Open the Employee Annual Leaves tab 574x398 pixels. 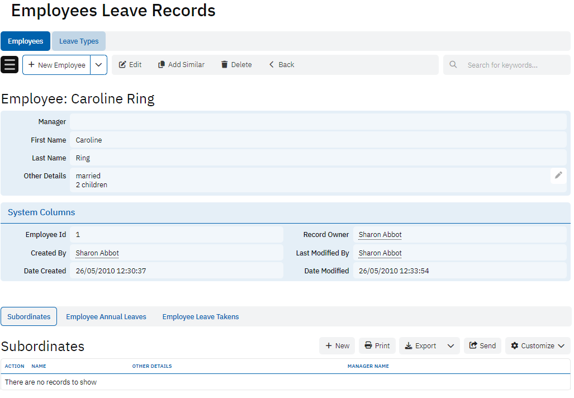point(106,317)
